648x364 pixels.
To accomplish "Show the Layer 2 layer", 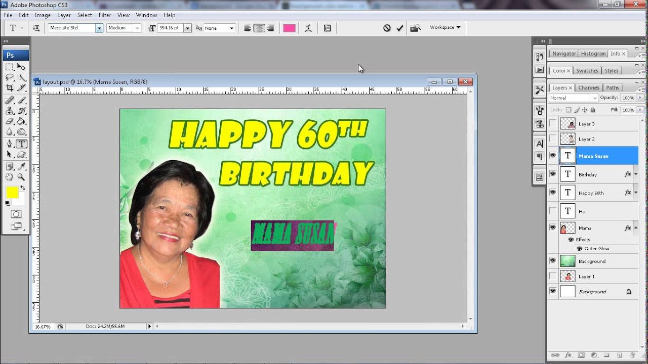I will point(553,139).
